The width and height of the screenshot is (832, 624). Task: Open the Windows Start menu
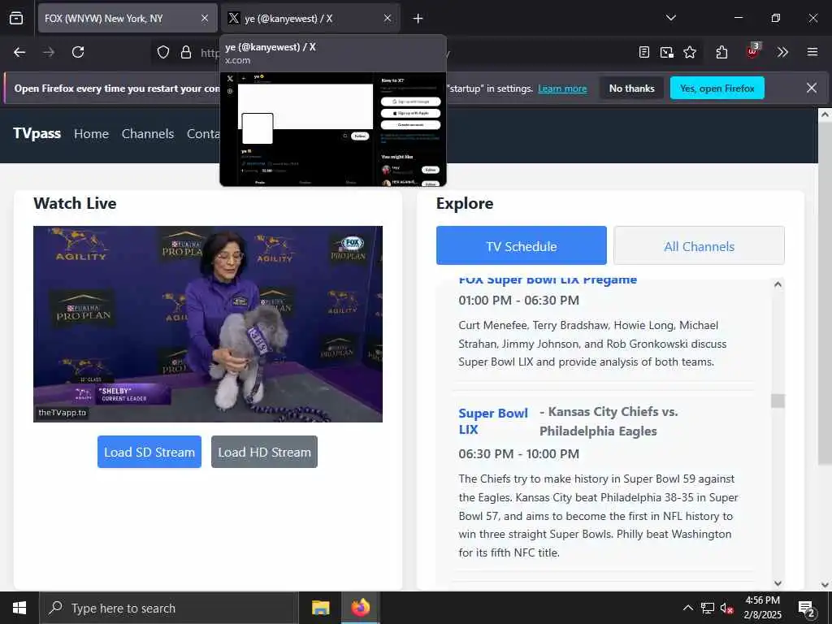[19, 608]
